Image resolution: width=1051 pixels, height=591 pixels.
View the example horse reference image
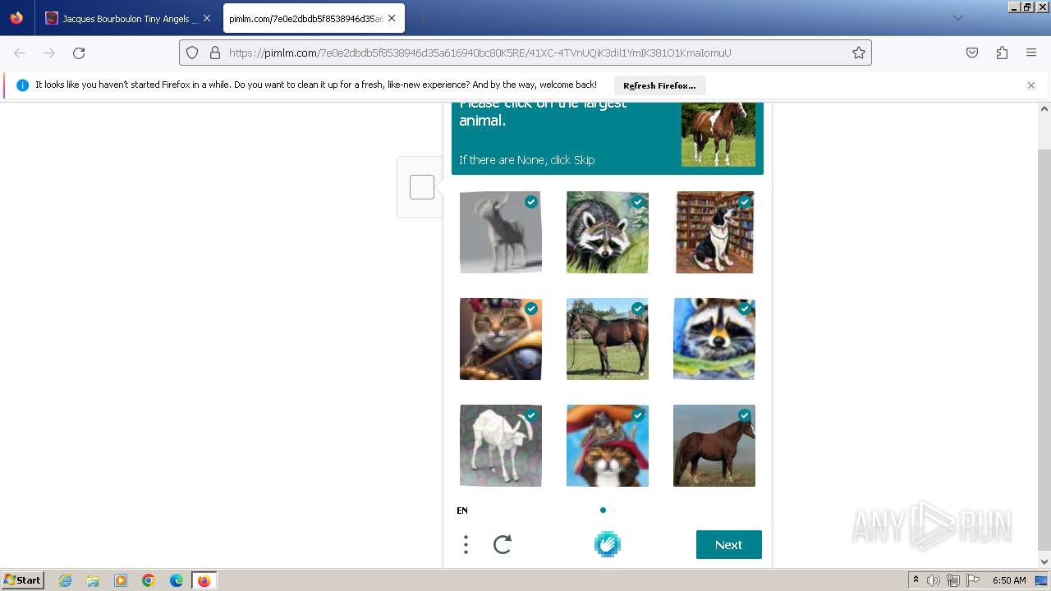(718, 134)
